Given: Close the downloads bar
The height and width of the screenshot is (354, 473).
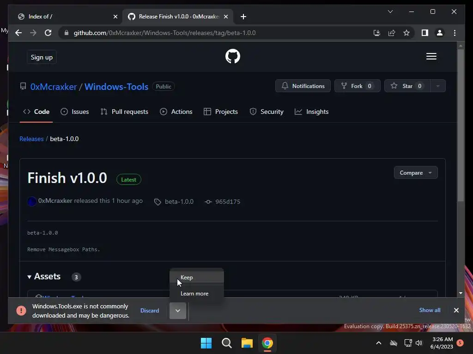Looking at the screenshot, I should coord(456,310).
